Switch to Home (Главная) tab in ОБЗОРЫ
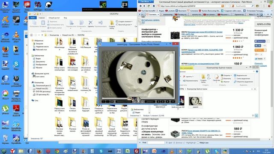This screenshot has width=274, height=154. [42, 18]
